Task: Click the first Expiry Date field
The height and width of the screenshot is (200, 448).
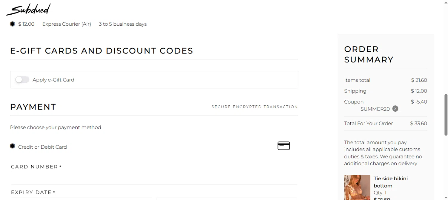Action: pos(81,199)
